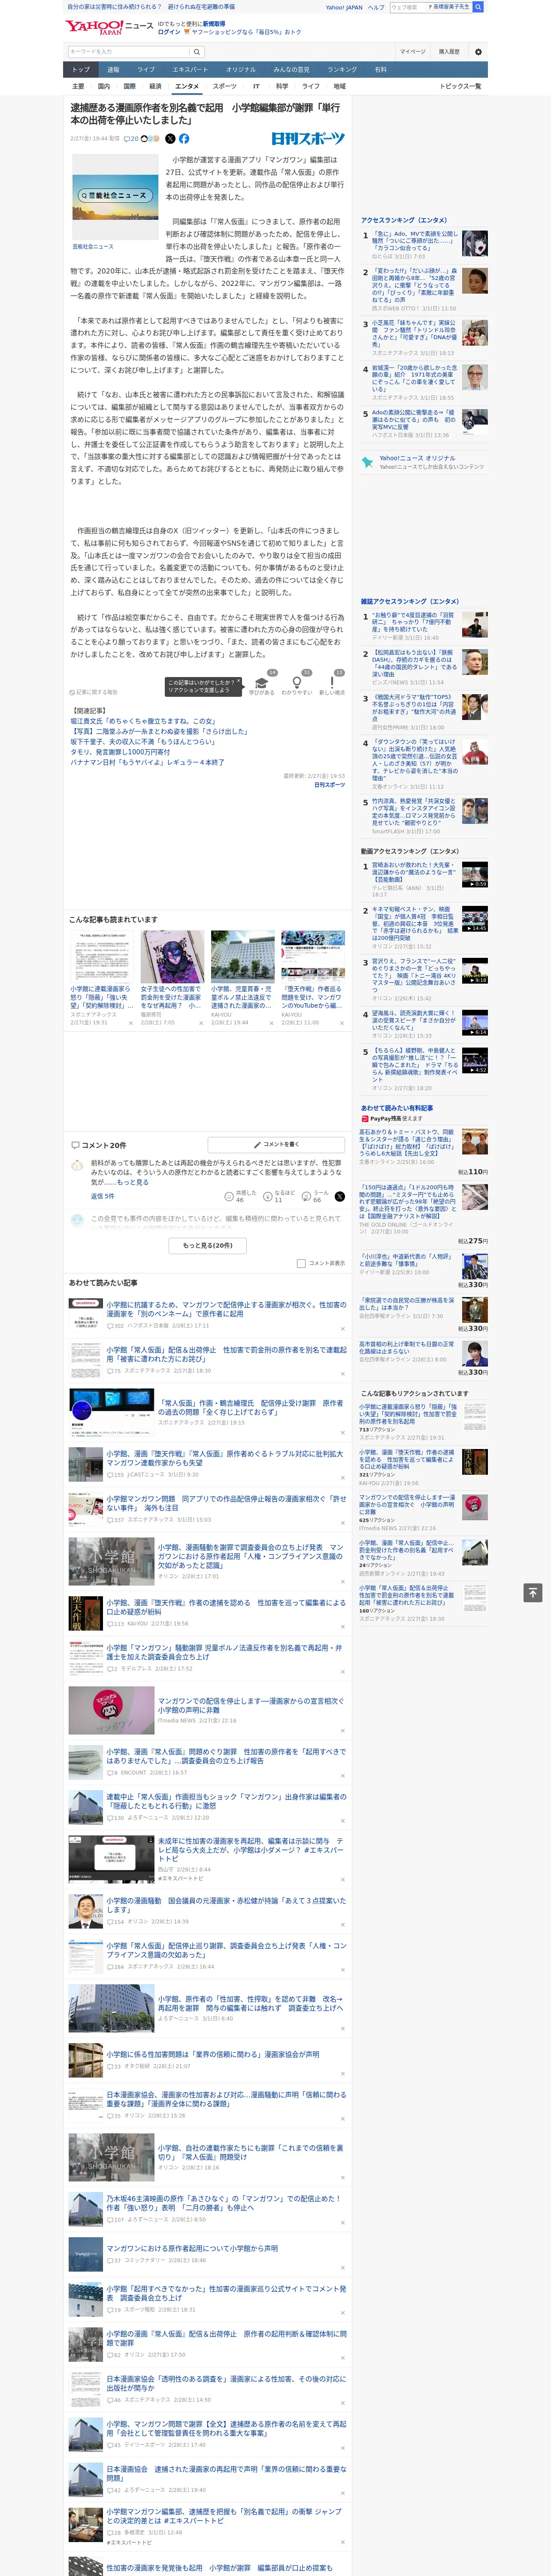Click the コメントを書く button
551x2576 pixels.
[277, 1144]
